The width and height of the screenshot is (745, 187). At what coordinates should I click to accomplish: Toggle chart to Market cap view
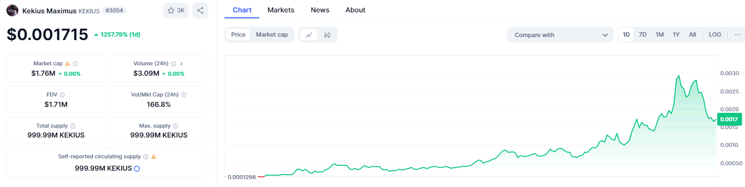tap(272, 35)
